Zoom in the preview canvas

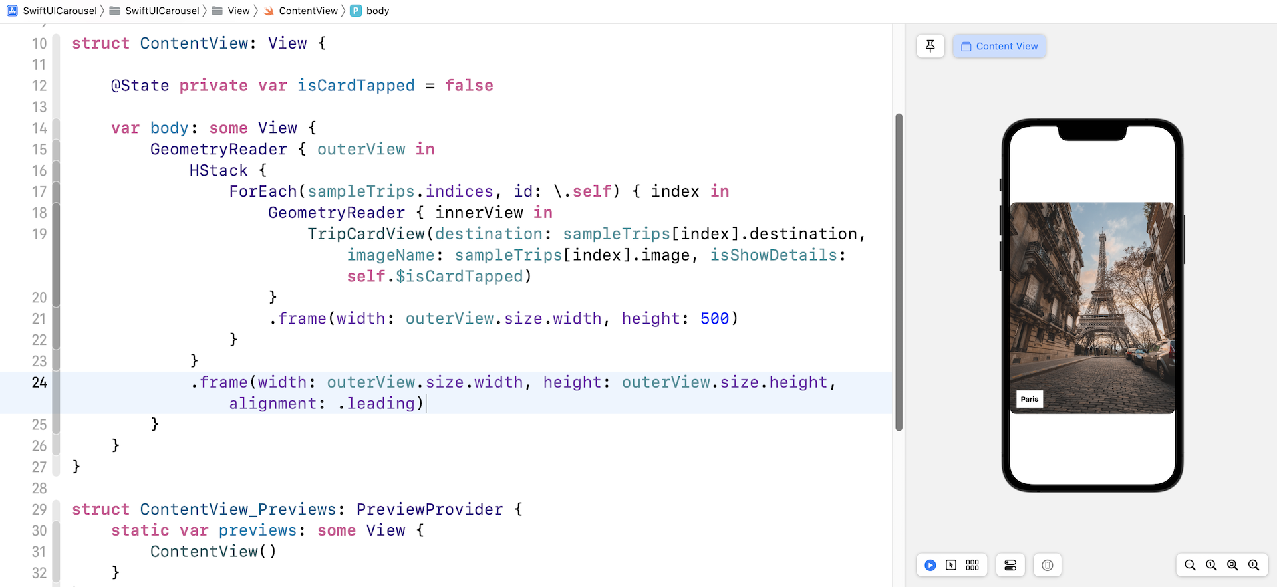click(1254, 565)
